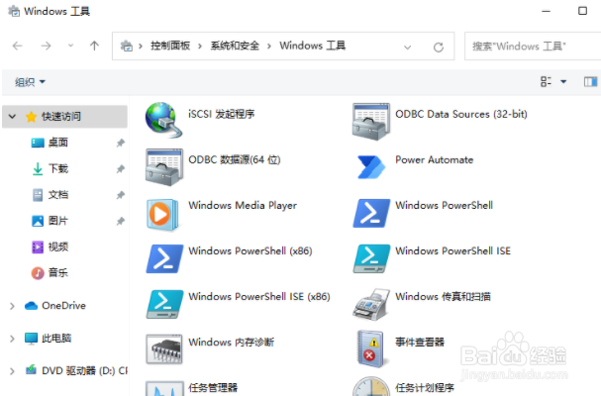
Task: Collapse the 快速访问 tree node
Action: tap(12, 116)
